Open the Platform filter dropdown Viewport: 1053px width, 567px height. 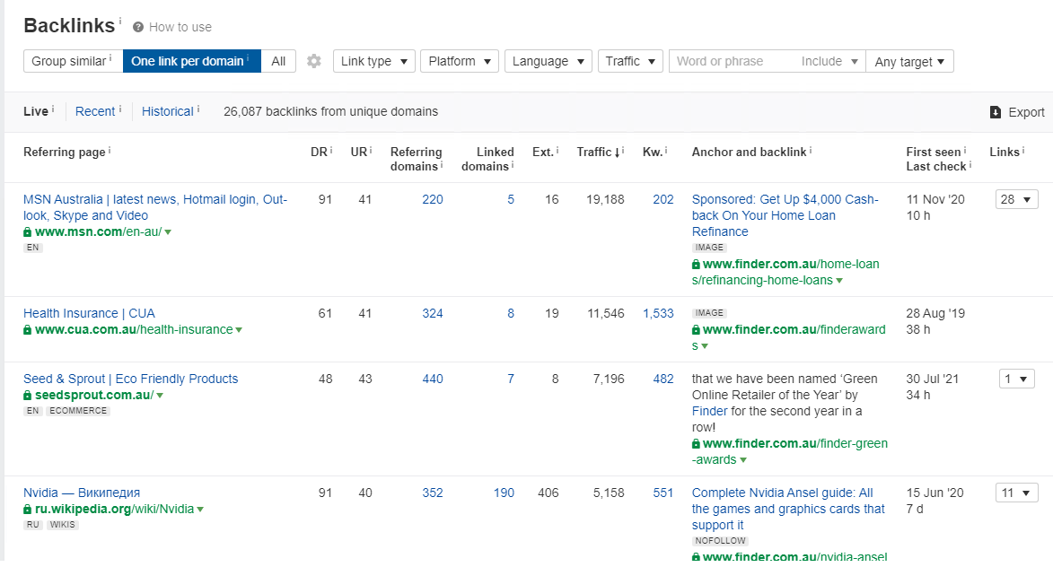click(x=460, y=61)
